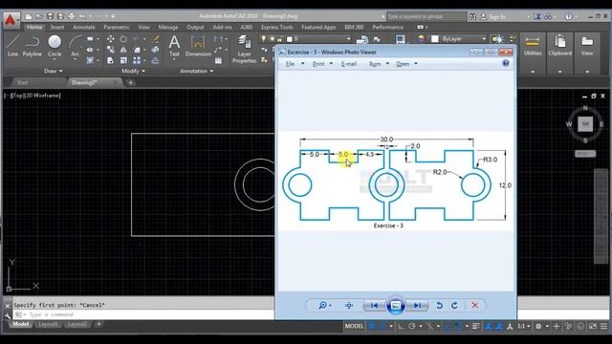
Task: Click the AutoCAD application menu button
Action: pyautogui.click(x=11, y=20)
